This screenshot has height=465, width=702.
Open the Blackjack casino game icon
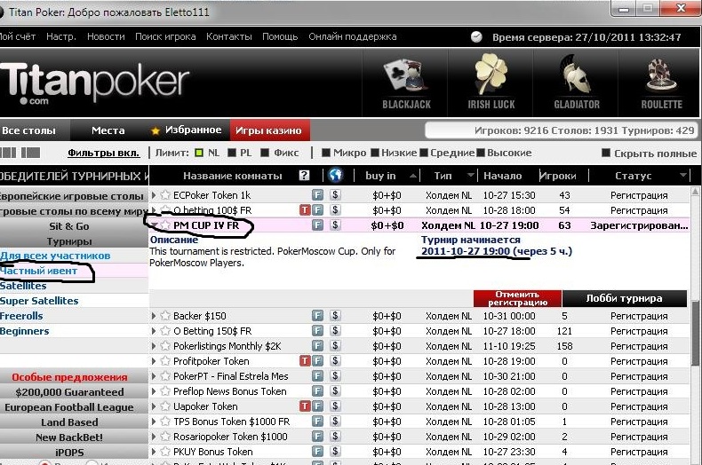[x=405, y=83]
